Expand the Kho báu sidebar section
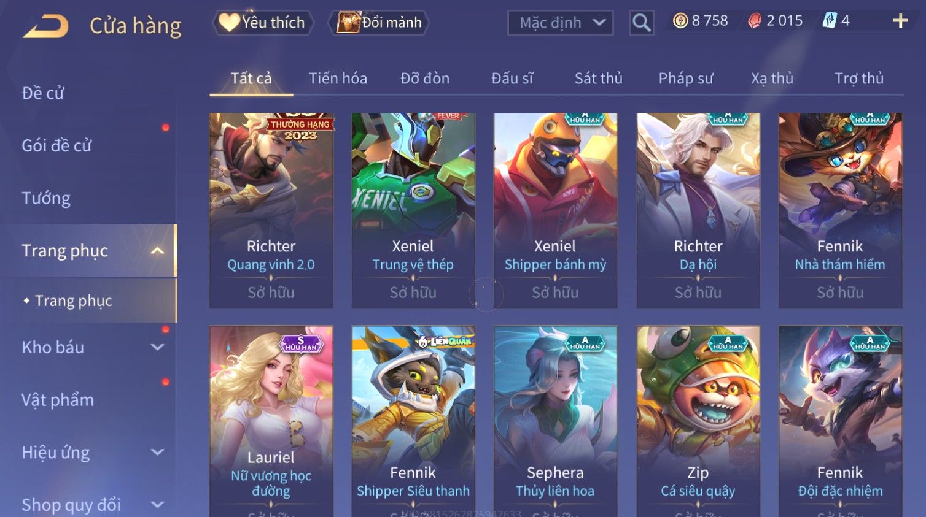The width and height of the screenshot is (926, 517). [x=157, y=347]
